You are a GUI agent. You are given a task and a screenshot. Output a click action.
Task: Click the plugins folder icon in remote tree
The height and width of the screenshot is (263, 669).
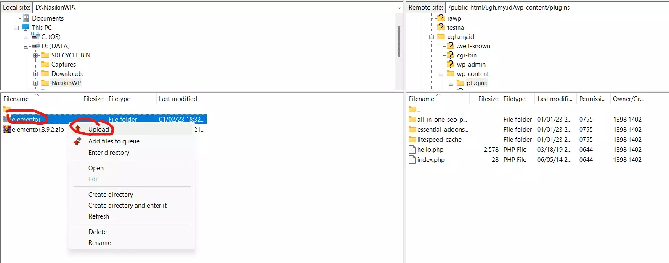(x=460, y=83)
